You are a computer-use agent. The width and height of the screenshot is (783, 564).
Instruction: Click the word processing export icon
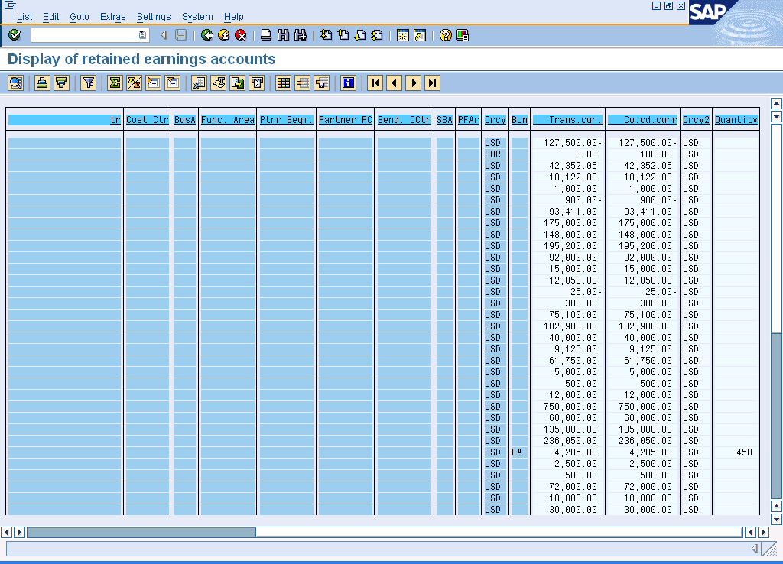pos(218,83)
